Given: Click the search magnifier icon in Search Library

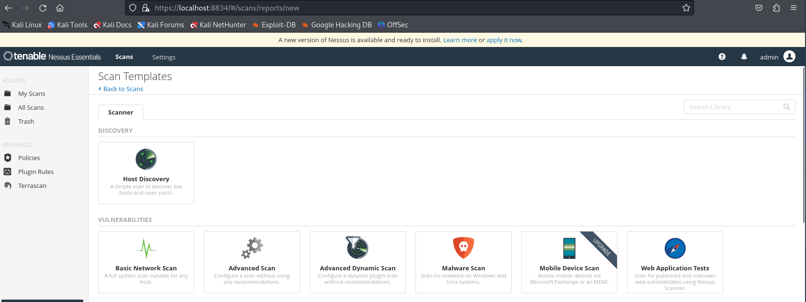Looking at the screenshot, I should point(787,107).
